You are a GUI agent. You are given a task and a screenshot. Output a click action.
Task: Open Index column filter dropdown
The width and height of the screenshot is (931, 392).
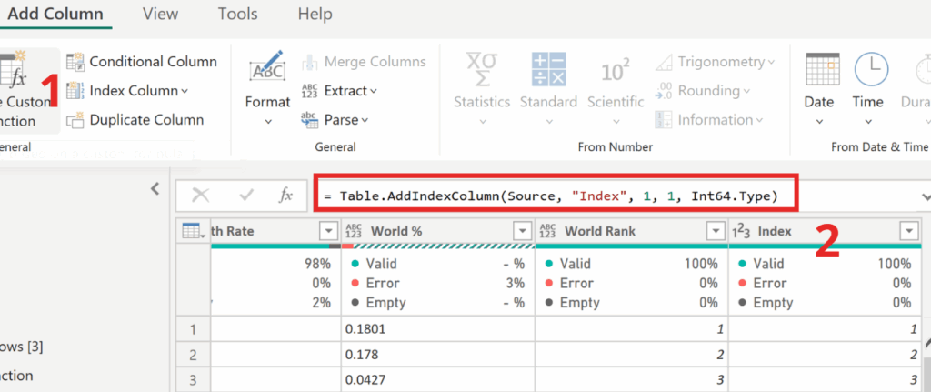(909, 232)
